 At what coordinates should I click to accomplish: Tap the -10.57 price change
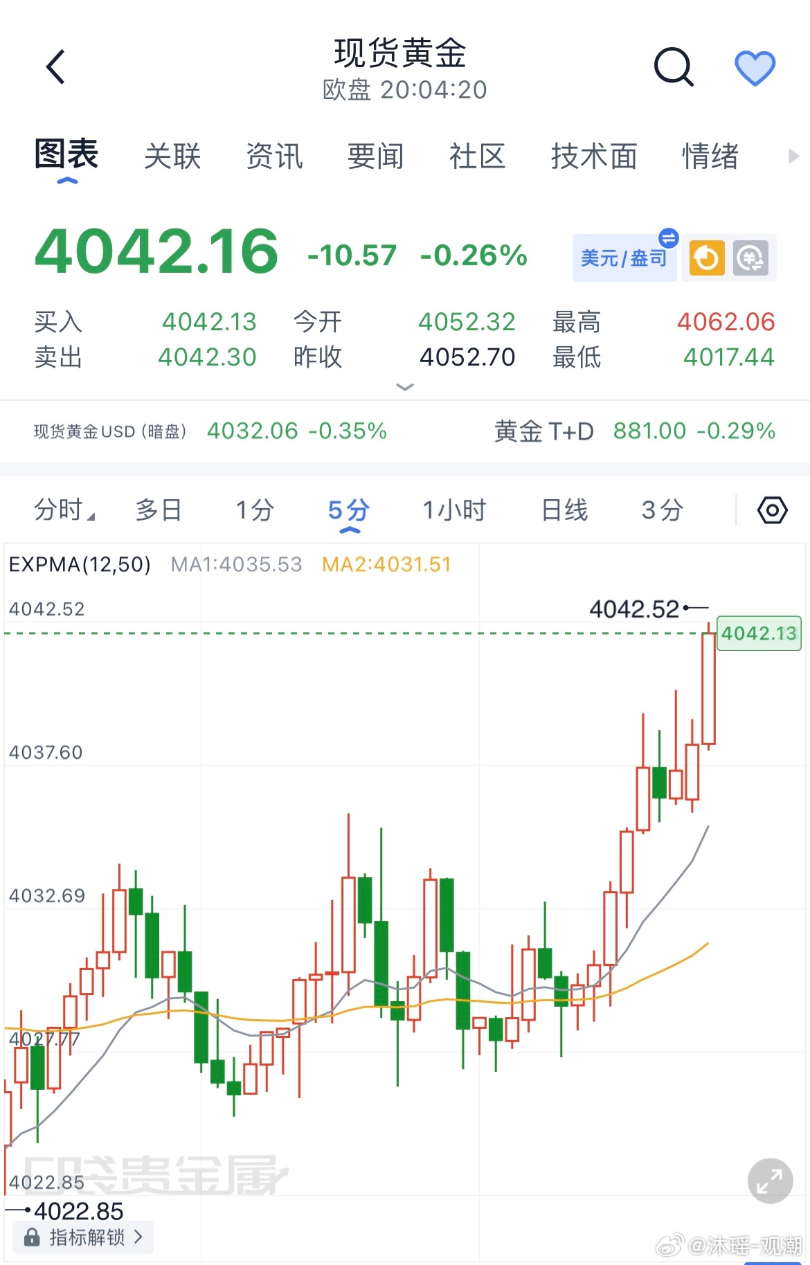[x=352, y=255]
